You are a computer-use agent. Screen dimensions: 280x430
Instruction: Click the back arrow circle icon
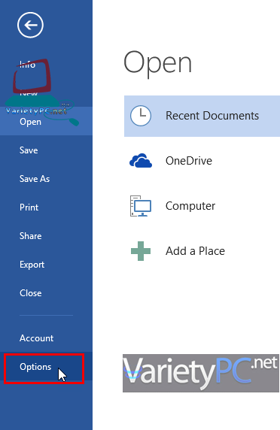click(30, 25)
